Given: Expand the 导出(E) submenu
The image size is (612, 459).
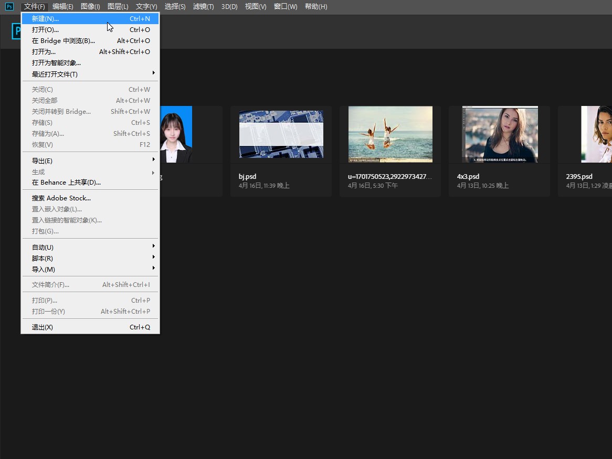Looking at the screenshot, I should (90, 161).
